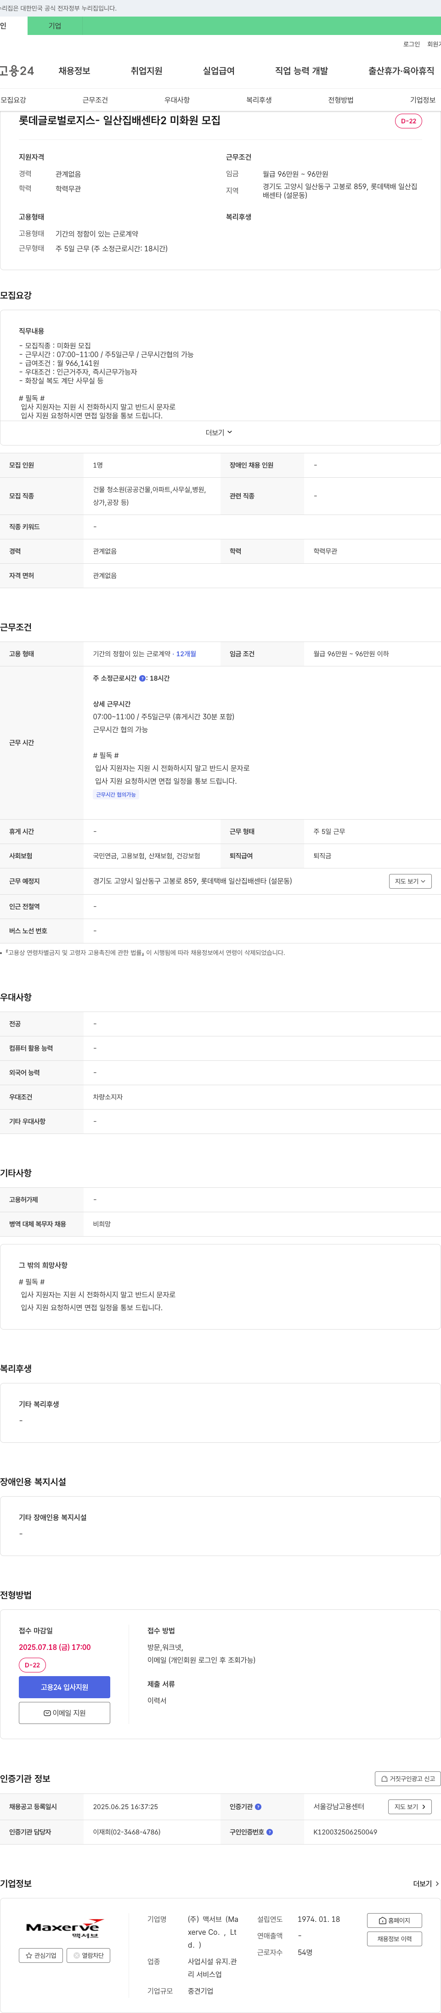Click the 로그인 link

tap(411, 45)
